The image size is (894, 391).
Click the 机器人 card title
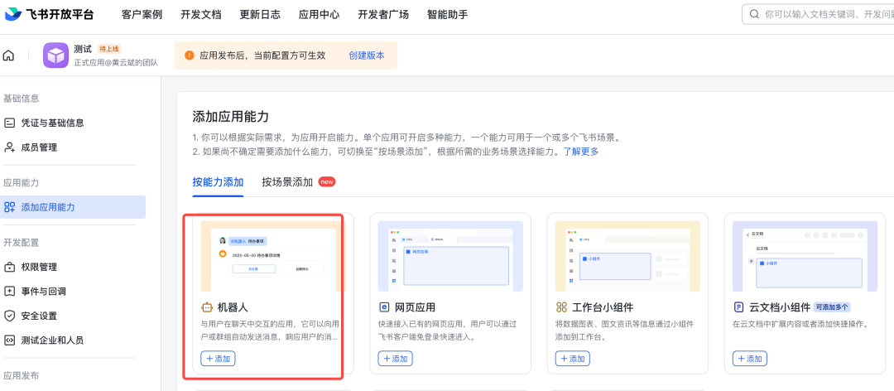233,307
